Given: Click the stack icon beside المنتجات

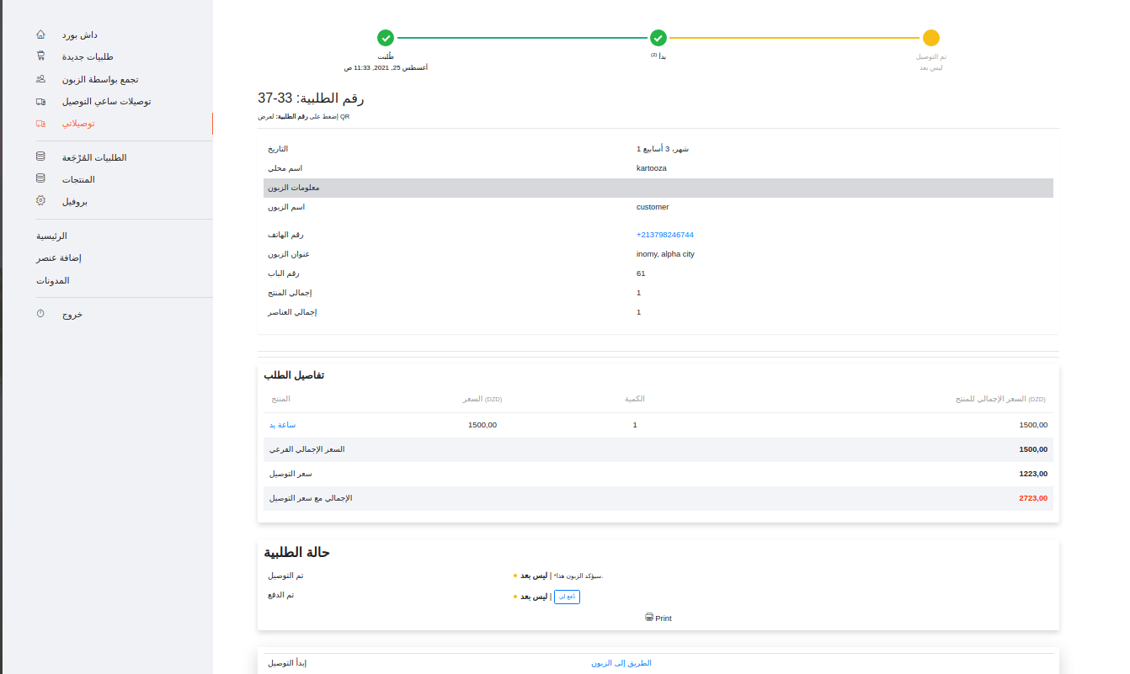Looking at the screenshot, I should click(40, 178).
